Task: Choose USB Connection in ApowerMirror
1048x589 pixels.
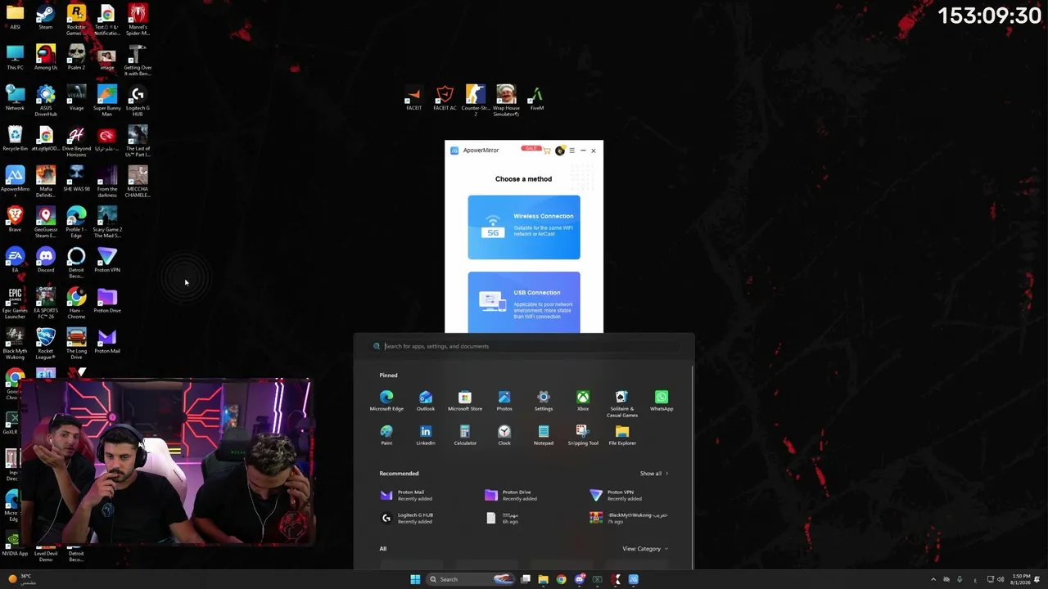Action: (x=524, y=302)
